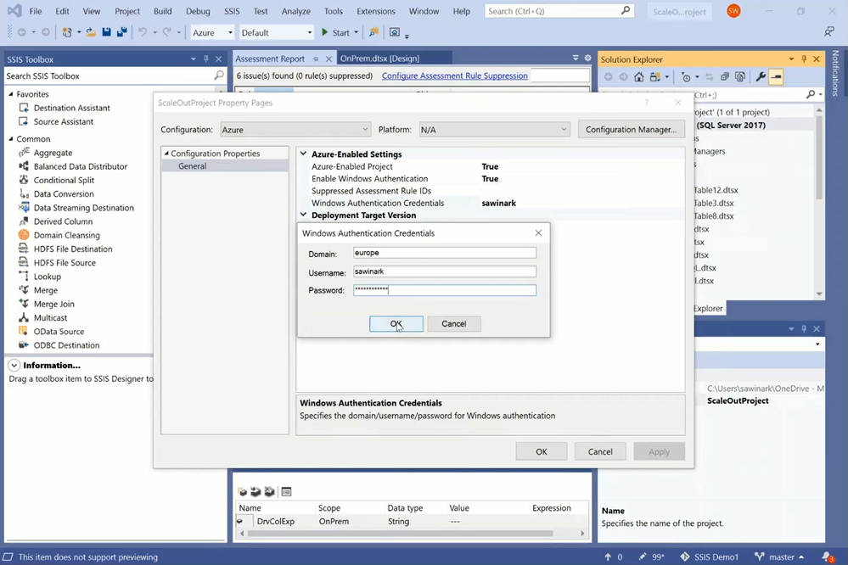
Task: Click the Pending Changes Filter clock icon
Action: pyautogui.click(x=687, y=76)
